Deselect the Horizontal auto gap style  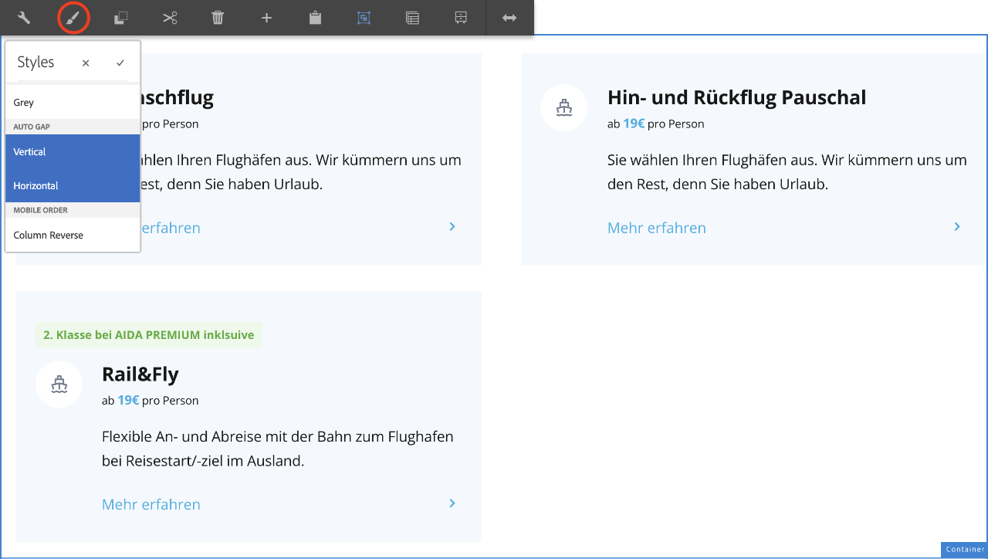[x=73, y=186]
